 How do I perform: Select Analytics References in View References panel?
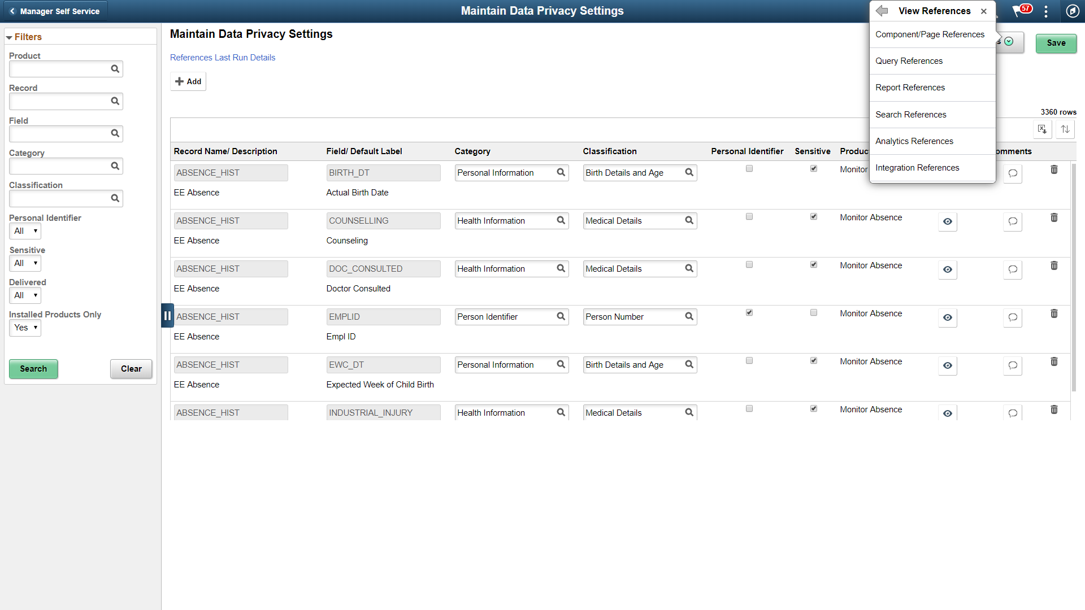(914, 141)
